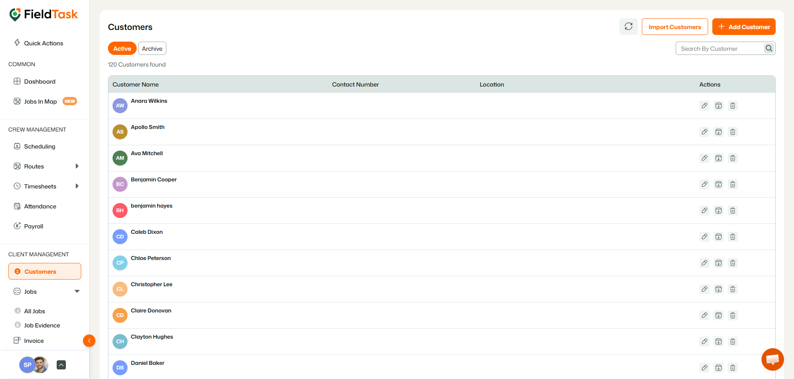Click Add Customer button
This screenshot has height=379, width=794.
[x=744, y=27]
